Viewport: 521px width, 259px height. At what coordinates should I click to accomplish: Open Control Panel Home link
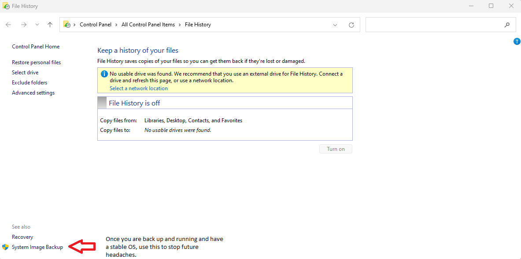36,47
